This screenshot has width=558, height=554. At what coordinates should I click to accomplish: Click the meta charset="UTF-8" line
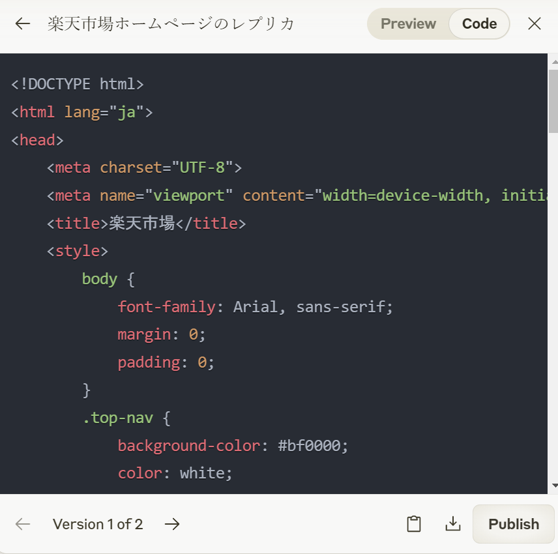[x=145, y=168]
